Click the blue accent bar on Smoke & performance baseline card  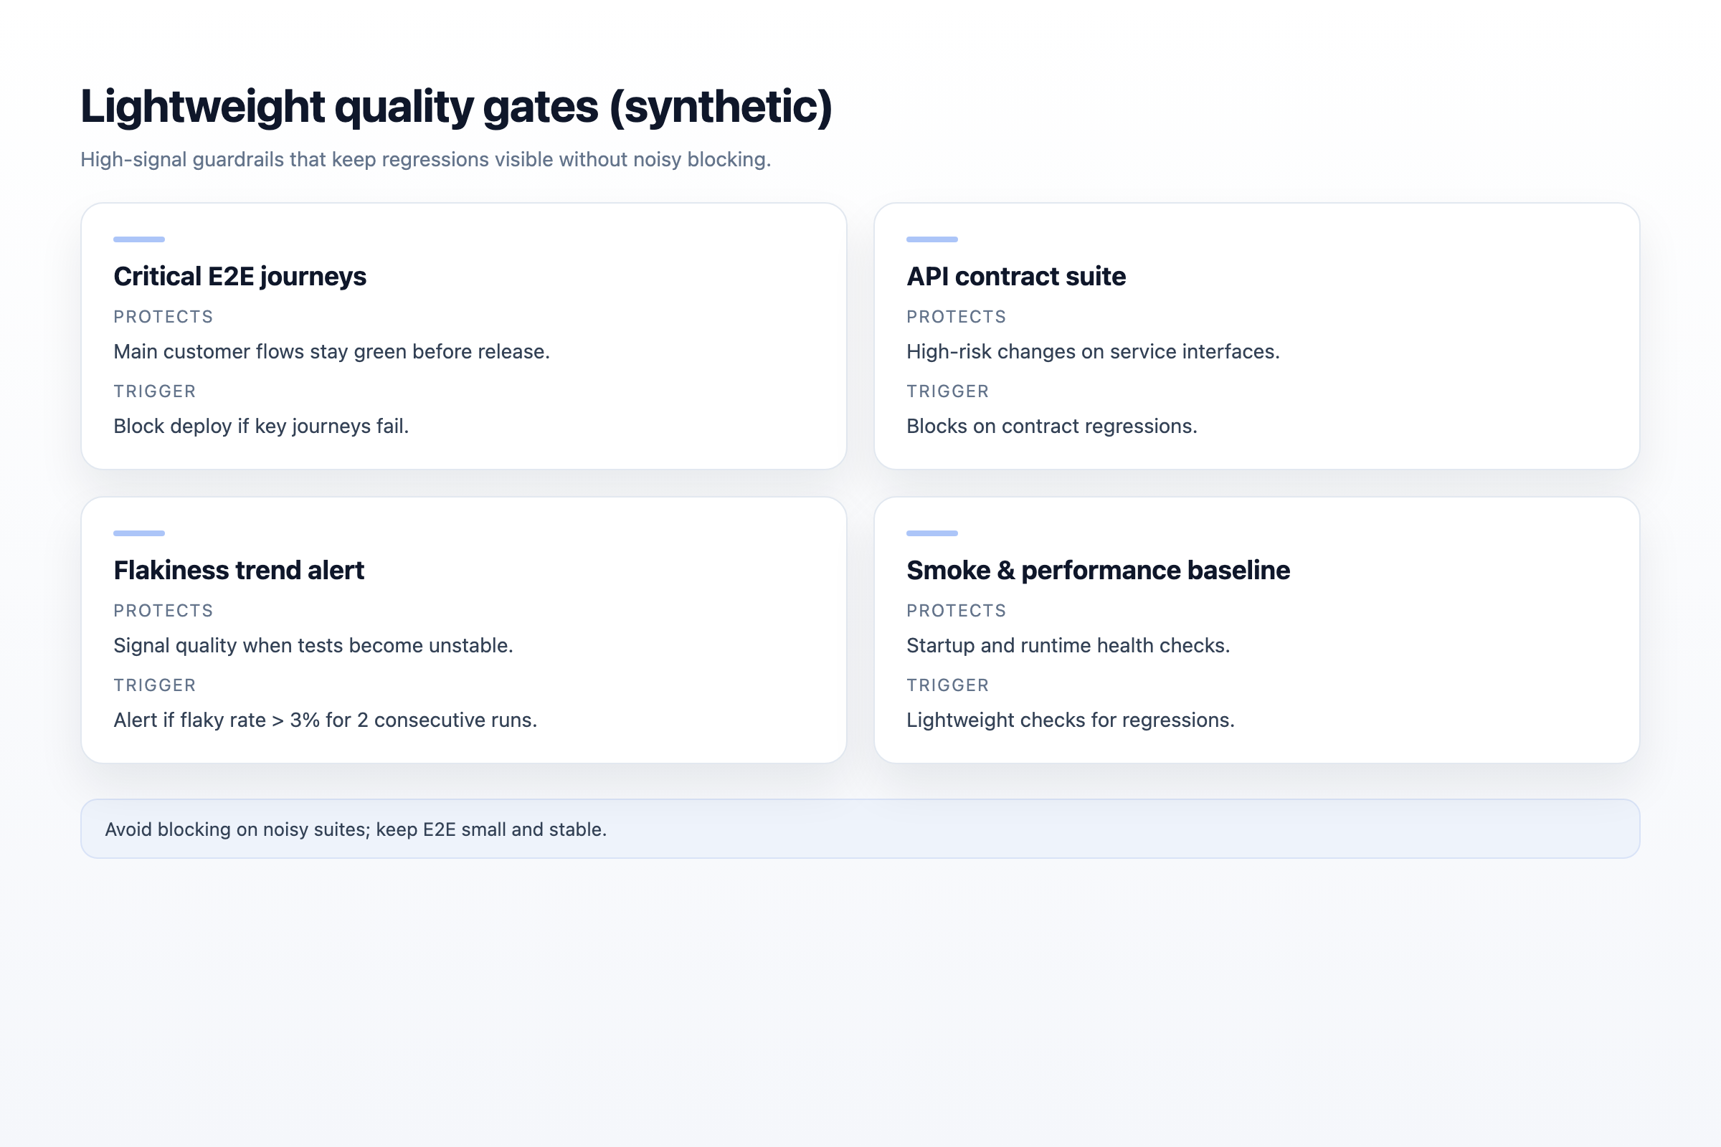932,533
